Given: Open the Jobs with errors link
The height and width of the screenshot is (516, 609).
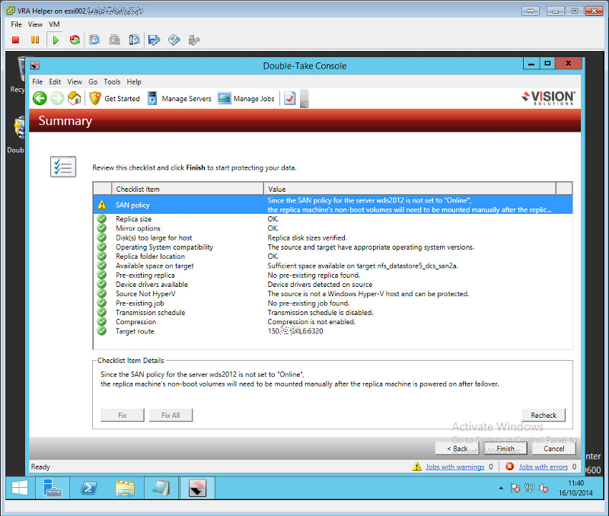Looking at the screenshot, I should pos(544,467).
